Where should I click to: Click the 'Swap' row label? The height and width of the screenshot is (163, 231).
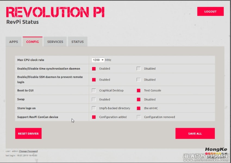[21, 99]
